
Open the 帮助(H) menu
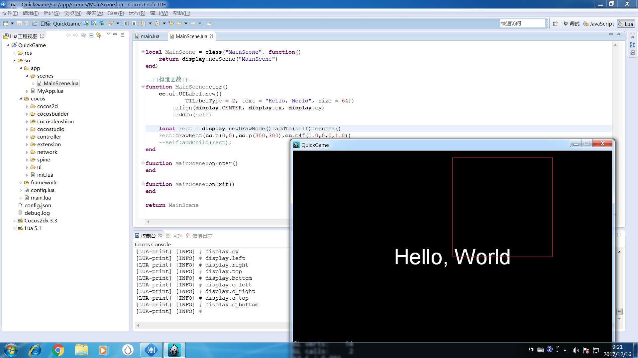(182, 13)
